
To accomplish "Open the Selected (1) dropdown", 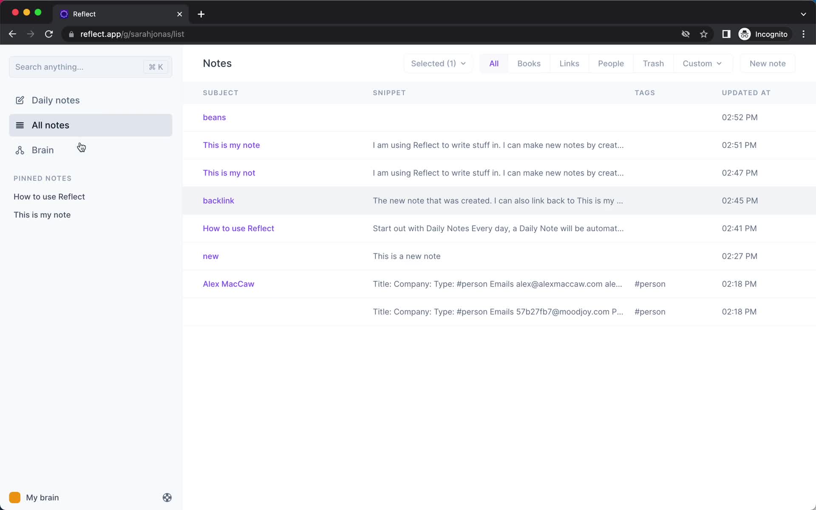I will tap(438, 63).
